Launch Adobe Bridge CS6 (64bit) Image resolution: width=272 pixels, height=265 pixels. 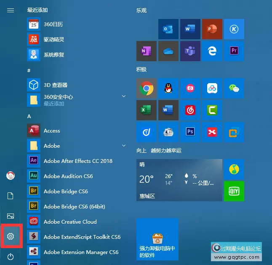(76, 206)
